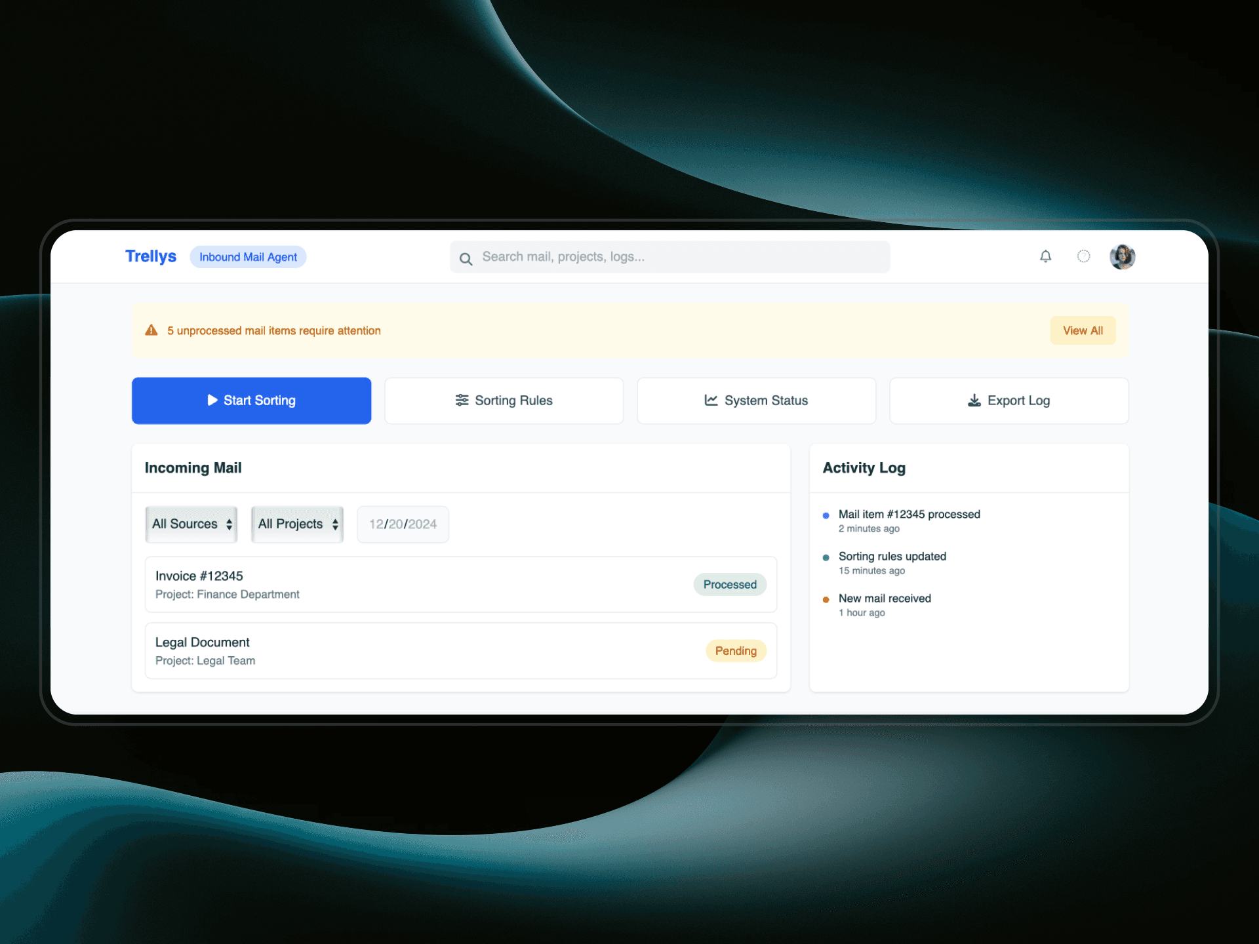Click the warning triangle alert icon

[x=151, y=330]
